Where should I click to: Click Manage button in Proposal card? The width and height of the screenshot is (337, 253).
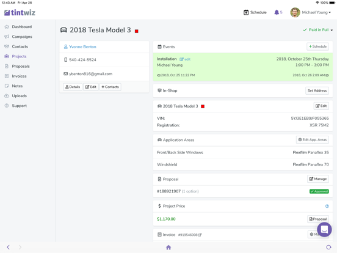[x=318, y=179]
